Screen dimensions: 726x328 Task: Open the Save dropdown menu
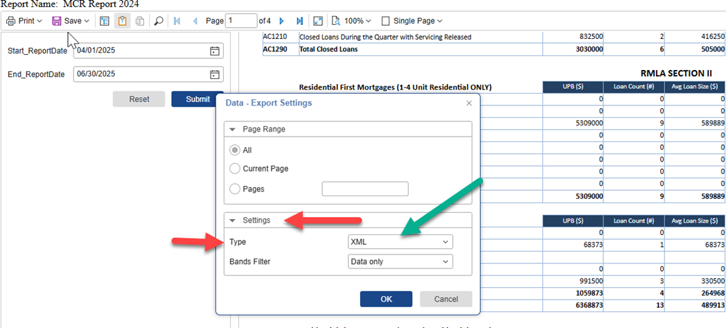[71, 21]
